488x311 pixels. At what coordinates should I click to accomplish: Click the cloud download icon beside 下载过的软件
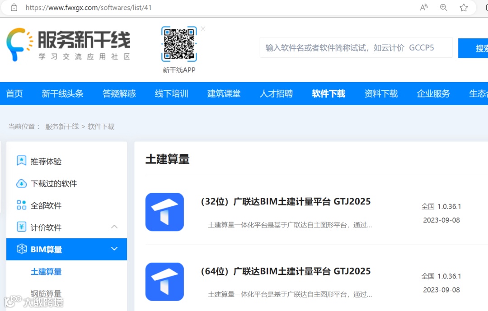(22, 184)
